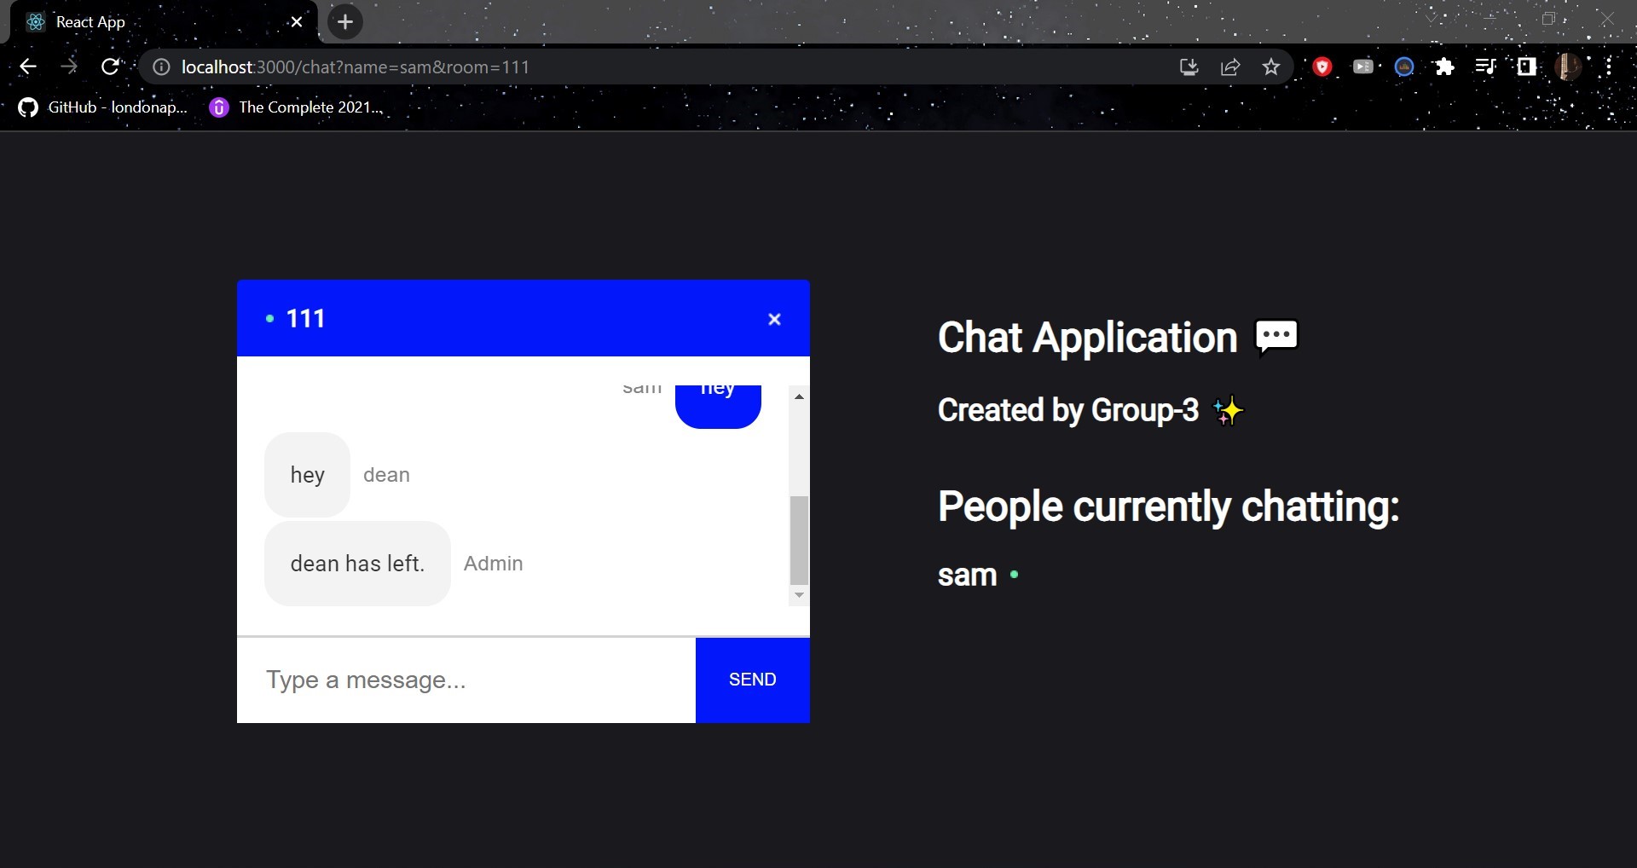Open the Extensions puzzle menu
The width and height of the screenshot is (1637, 868).
[1444, 67]
